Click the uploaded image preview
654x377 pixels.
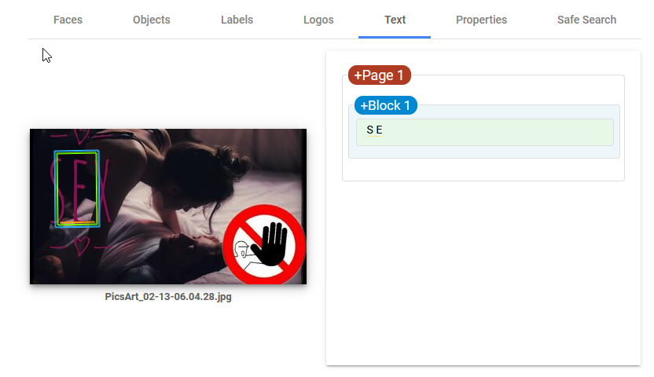168,207
